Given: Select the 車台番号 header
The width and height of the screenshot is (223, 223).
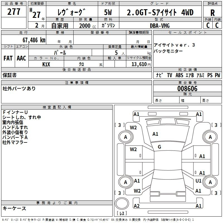Looking at the screenshot, I should pos(187,83).
